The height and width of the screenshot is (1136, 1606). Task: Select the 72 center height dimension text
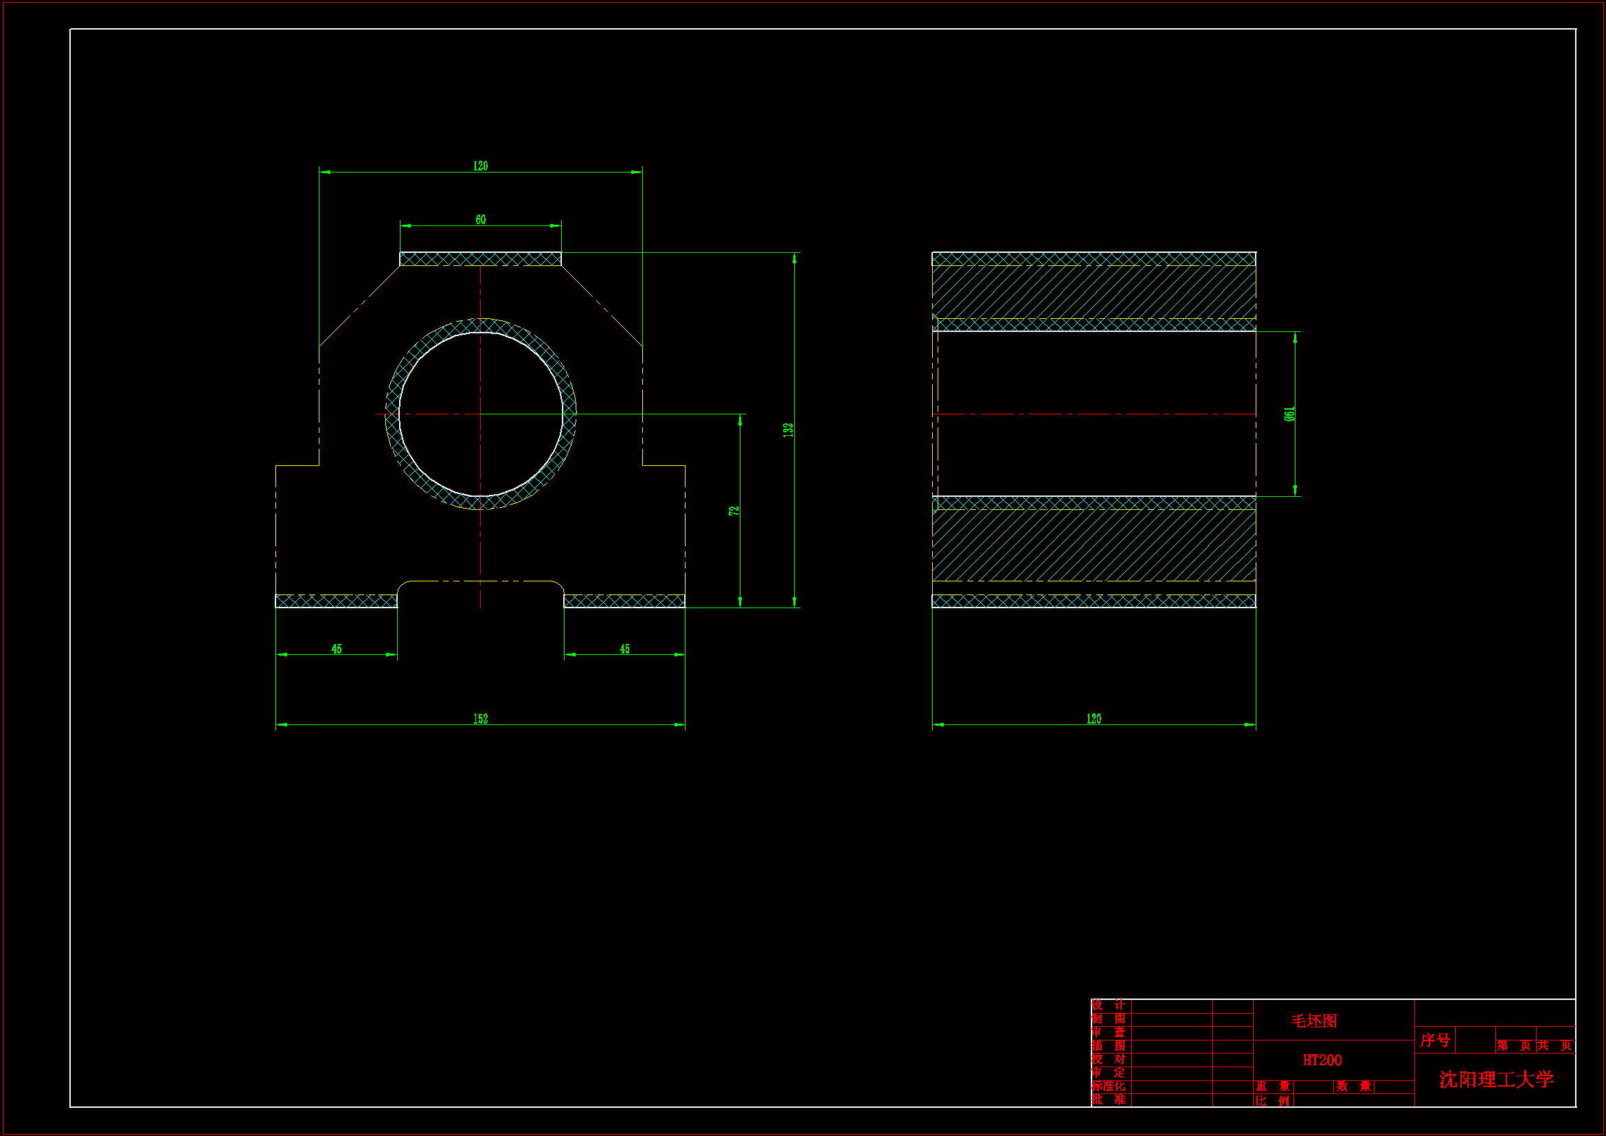click(734, 511)
